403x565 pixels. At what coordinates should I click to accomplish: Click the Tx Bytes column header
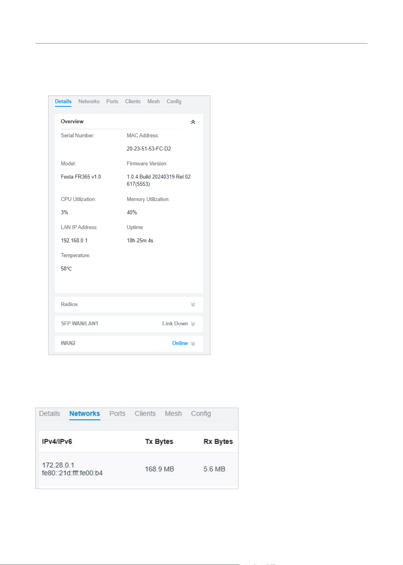(159, 442)
